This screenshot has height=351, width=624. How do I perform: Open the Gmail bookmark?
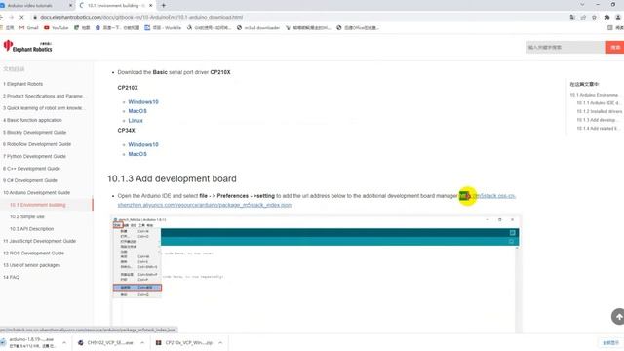(28, 28)
